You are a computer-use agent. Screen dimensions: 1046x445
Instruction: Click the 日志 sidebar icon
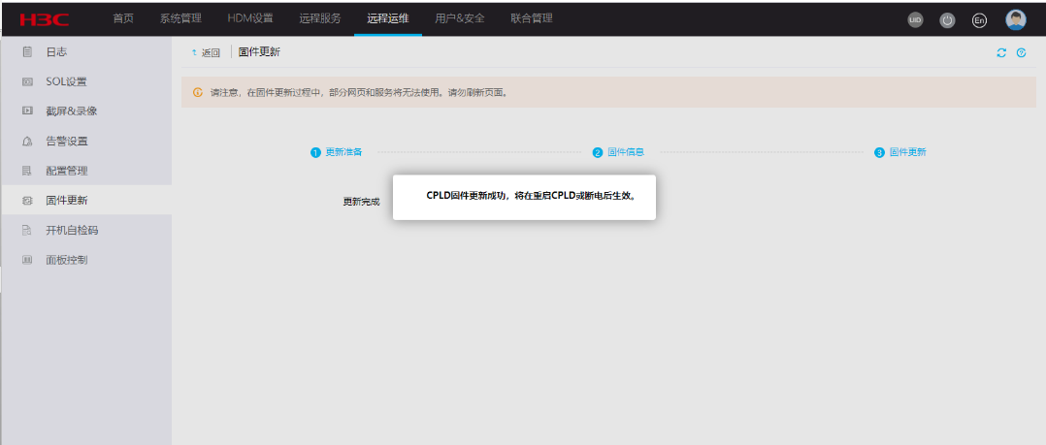point(27,52)
